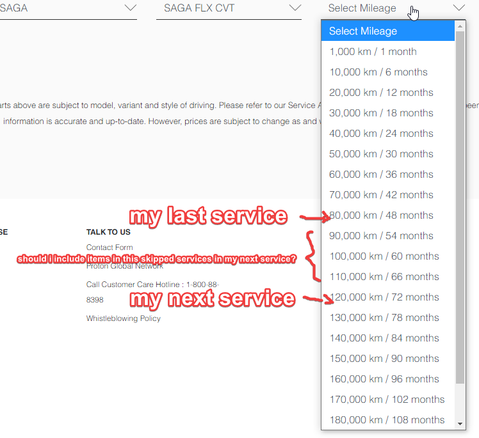Choose 40,000 km / 24 months
479x438 pixels.
(x=381, y=134)
